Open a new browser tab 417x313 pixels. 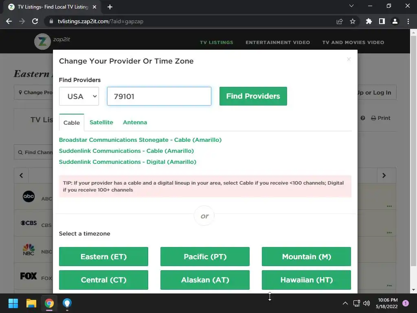coord(110,7)
